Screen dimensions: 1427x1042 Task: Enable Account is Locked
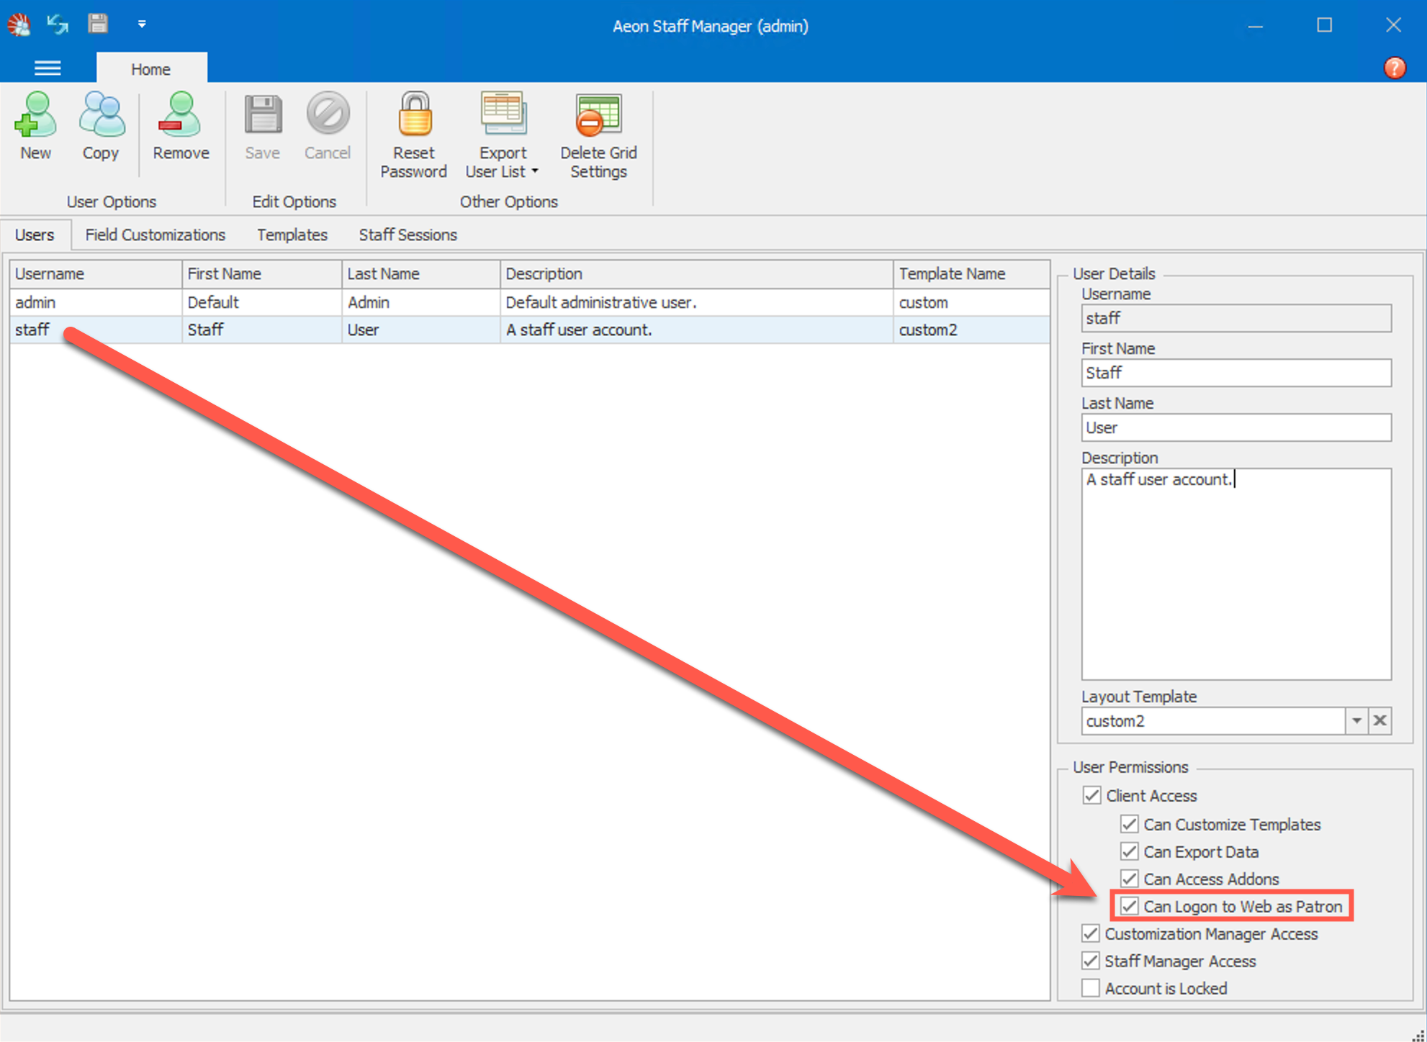coord(1089,987)
